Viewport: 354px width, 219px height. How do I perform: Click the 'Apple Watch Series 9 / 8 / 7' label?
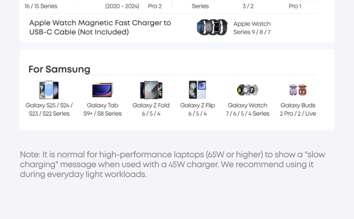click(252, 28)
